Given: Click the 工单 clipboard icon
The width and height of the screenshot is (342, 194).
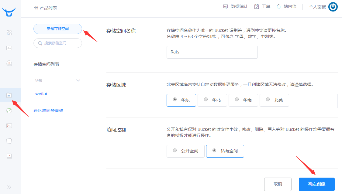Looking at the screenshot, I should click(x=257, y=7).
